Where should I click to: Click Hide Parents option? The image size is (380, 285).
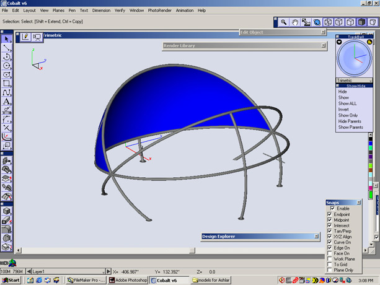point(350,121)
